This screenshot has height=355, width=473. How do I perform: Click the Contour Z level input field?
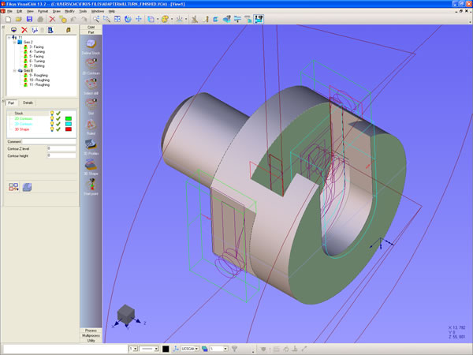(x=61, y=148)
